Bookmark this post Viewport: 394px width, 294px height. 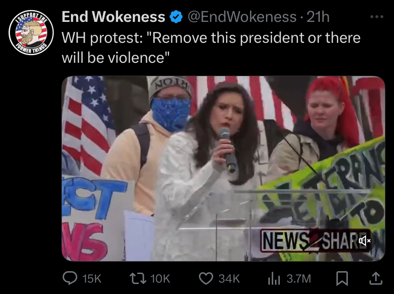coord(342,278)
